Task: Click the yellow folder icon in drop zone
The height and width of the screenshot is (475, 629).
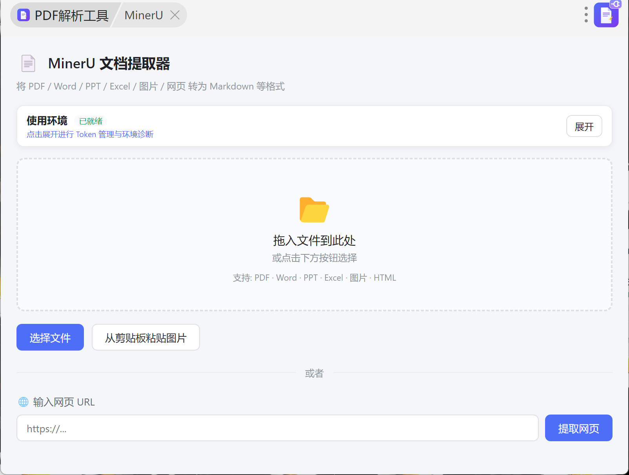Action: [314, 210]
